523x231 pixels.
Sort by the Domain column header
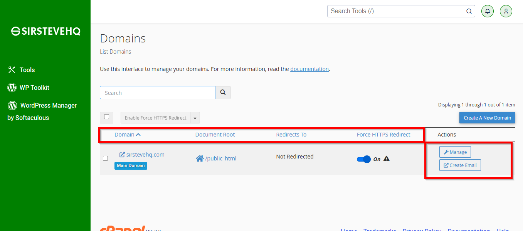click(128, 135)
